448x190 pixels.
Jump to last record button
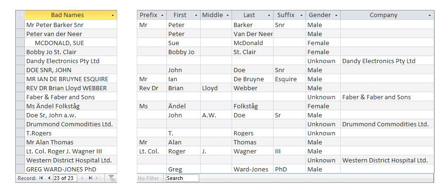(91, 178)
